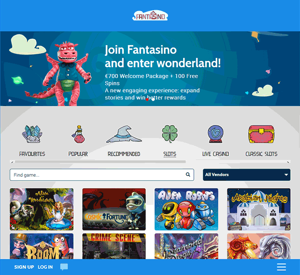Click the category scrollbar left arrow
This screenshot has width=300, height=275.
pos(12,162)
